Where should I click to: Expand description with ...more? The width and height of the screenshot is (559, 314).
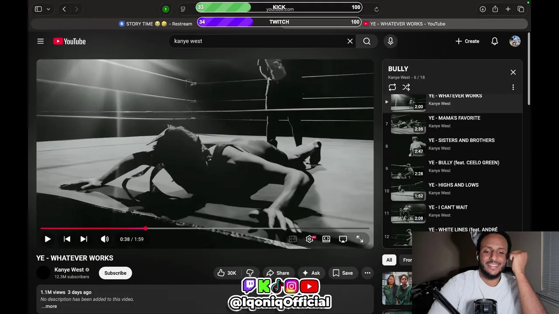(49, 306)
